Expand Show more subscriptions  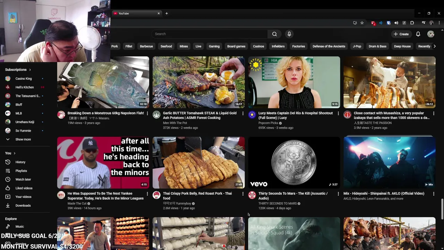point(23,139)
